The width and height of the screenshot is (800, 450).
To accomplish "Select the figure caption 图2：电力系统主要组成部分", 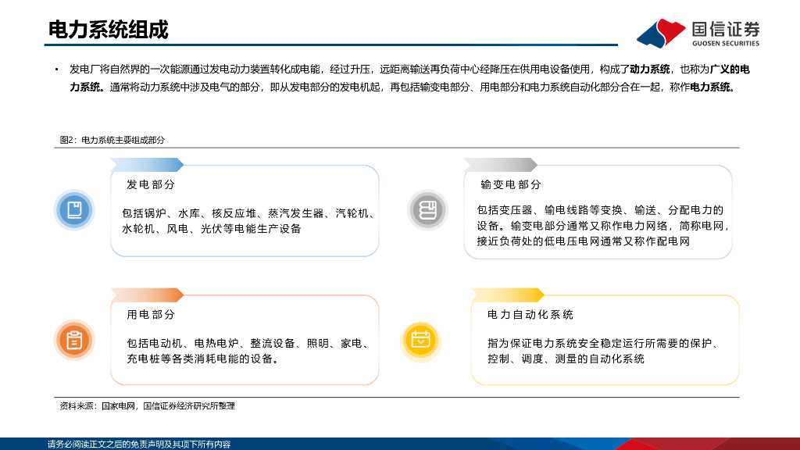I will pyautogui.click(x=112, y=140).
